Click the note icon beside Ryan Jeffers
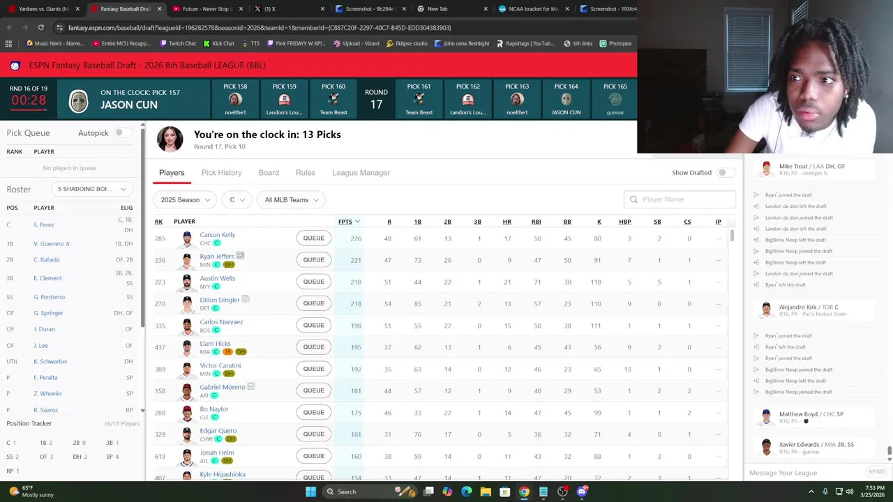This screenshot has height=502, width=893. [240, 256]
